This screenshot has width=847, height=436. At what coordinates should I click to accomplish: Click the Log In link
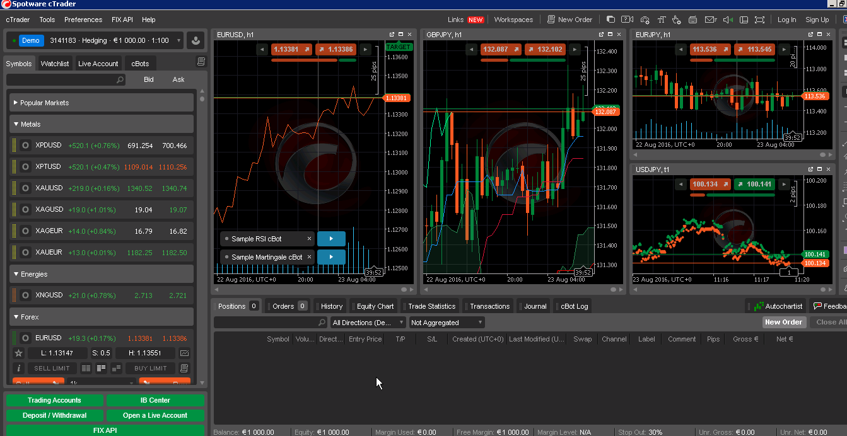[786, 20]
